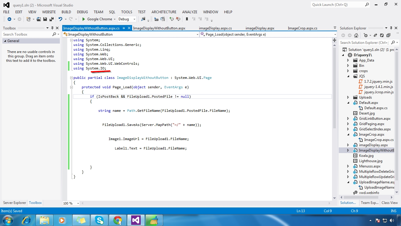Screen dimensions: 401x226
Task: Switch to the Class View panel
Action: [x=389, y=203]
